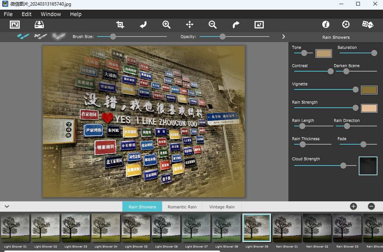Click the Rain Strength slider handle
Image resolution: width=383 pixels, height=252 pixels.
tap(355, 108)
